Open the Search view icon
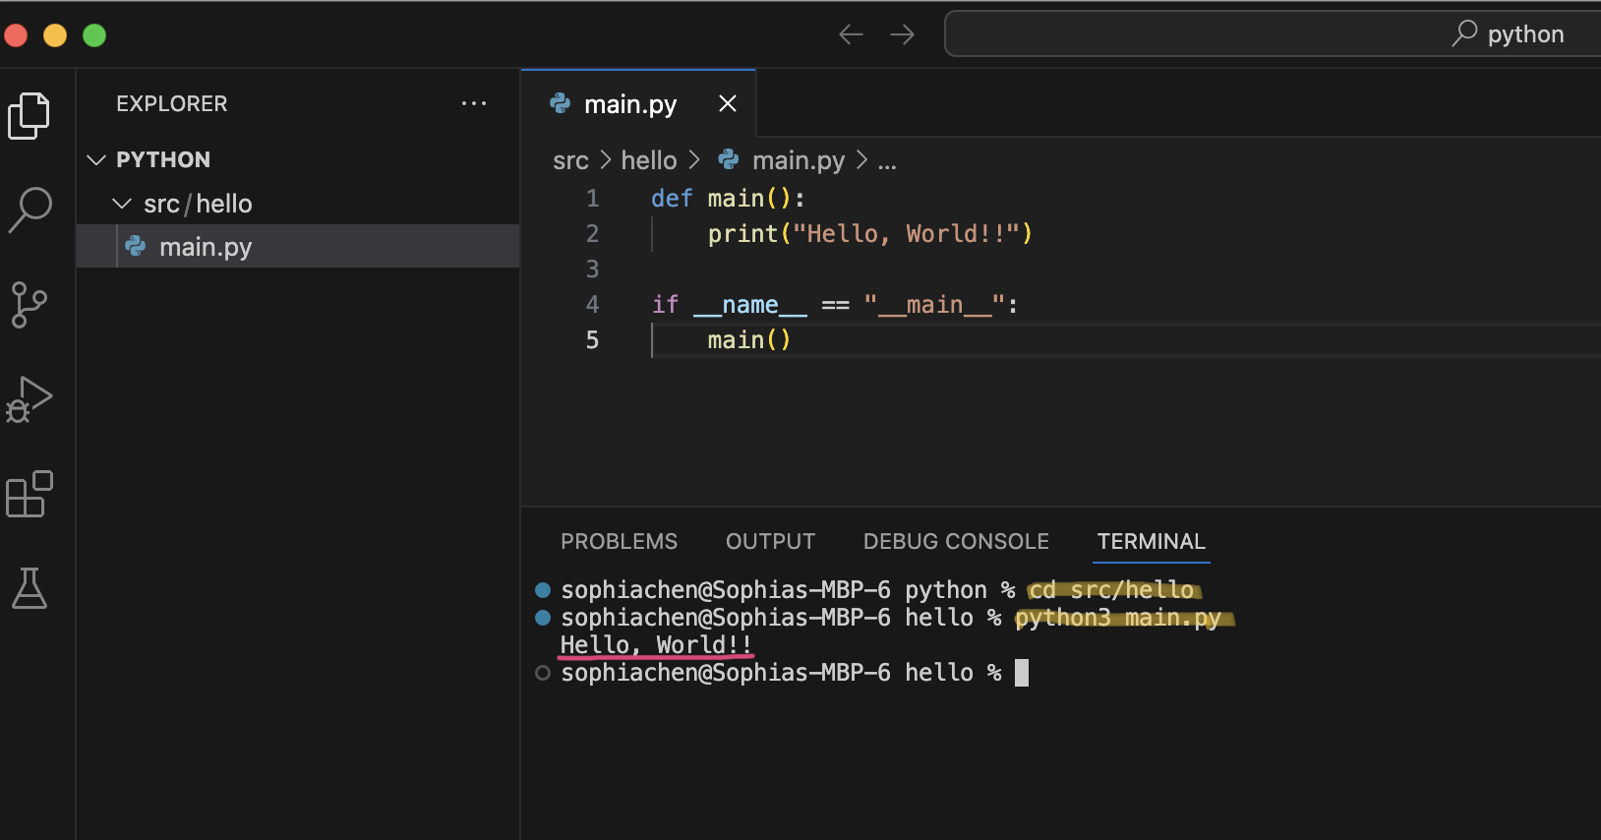The height and width of the screenshot is (840, 1601). coord(30,210)
